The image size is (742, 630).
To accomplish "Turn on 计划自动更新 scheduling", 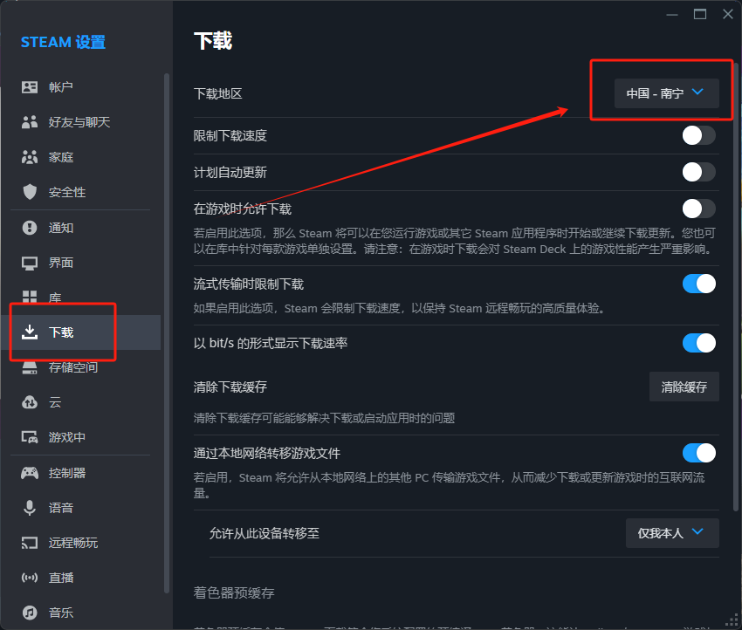I will pyautogui.click(x=697, y=169).
